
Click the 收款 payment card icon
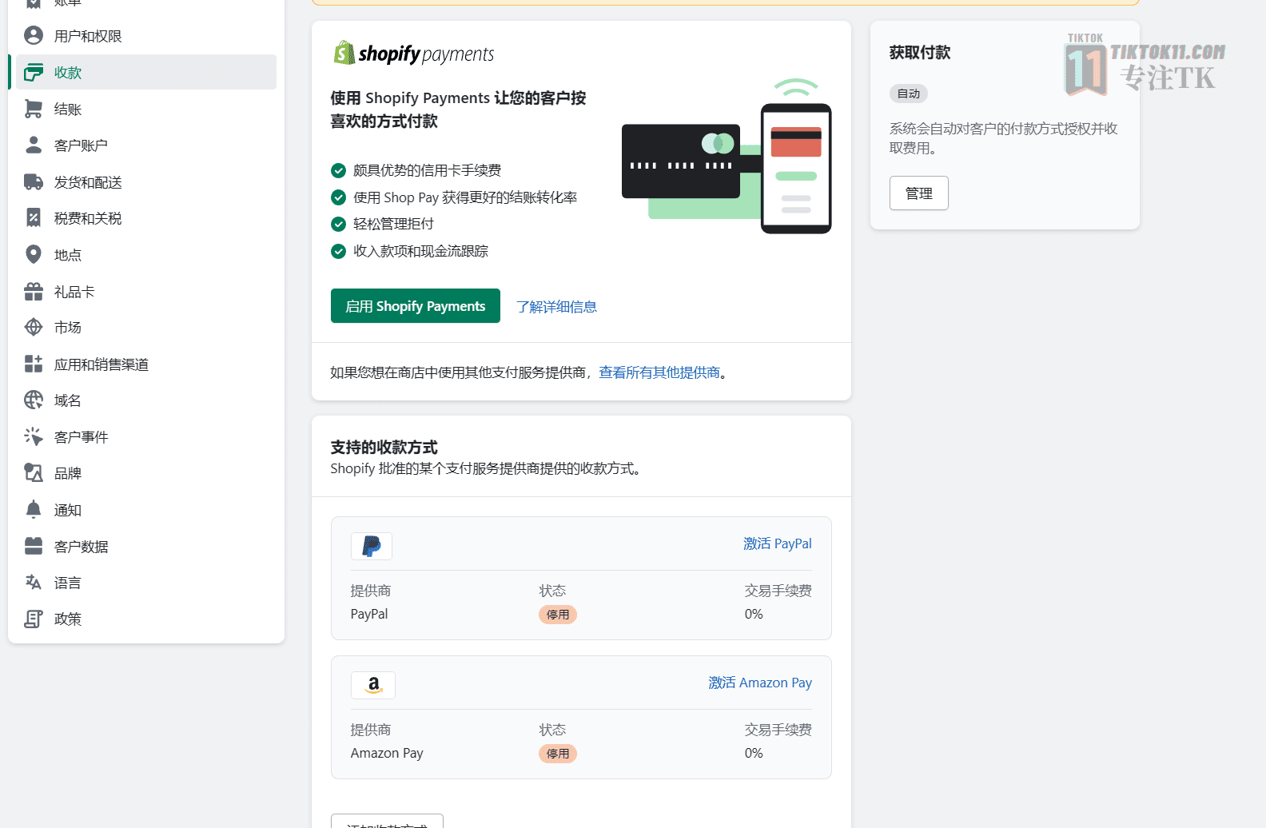(34, 72)
